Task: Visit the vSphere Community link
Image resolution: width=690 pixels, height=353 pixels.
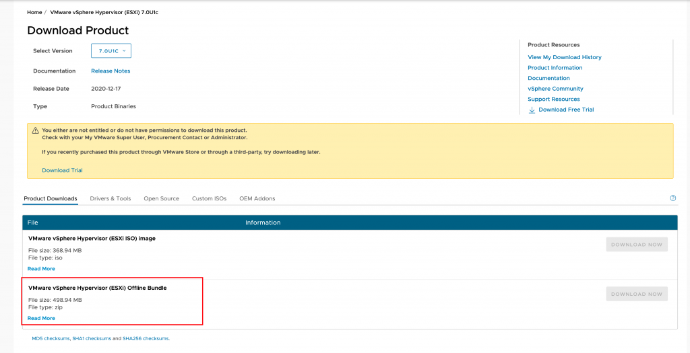Action: pos(555,89)
